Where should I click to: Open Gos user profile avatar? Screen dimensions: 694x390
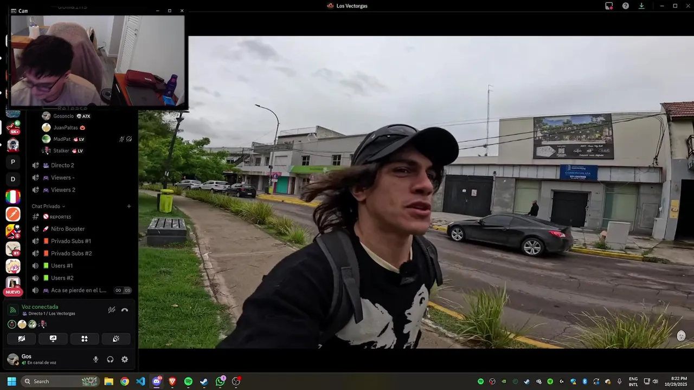coord(12,359)
